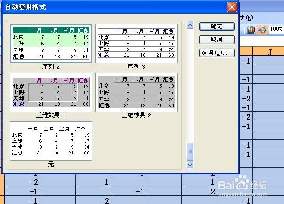Click the 三维效果 2 label text
Viewport: 284px width, 204px height.
tap(136, 115)
